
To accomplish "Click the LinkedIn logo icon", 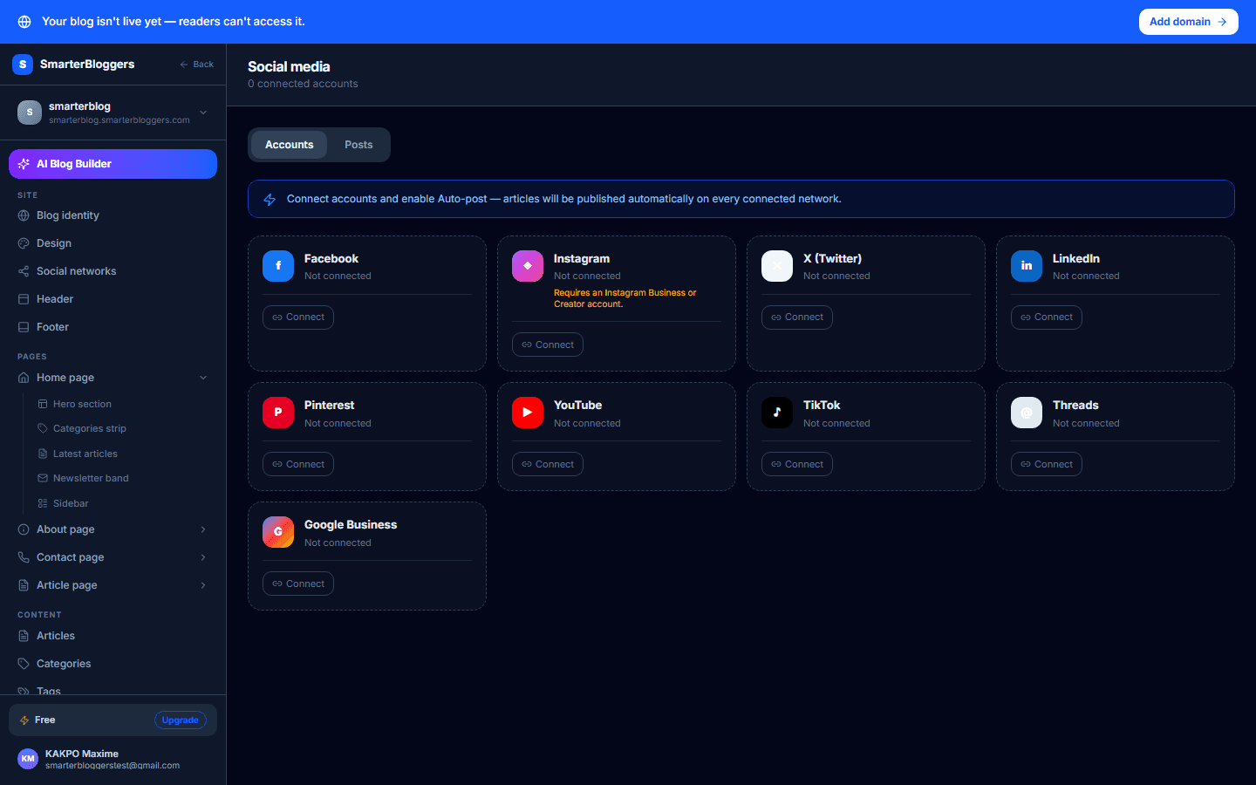I will (x=1027, y=266).
